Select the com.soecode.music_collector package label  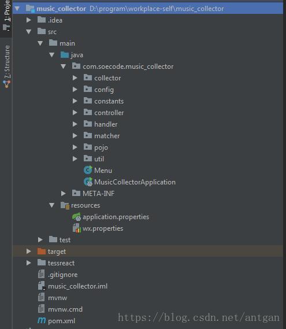tap(128, 66)
